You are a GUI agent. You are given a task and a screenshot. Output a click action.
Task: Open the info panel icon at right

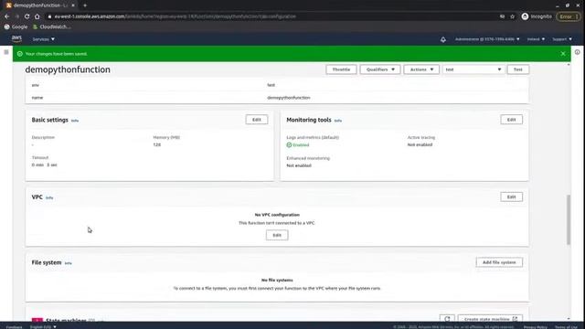(x=577, y=52)
